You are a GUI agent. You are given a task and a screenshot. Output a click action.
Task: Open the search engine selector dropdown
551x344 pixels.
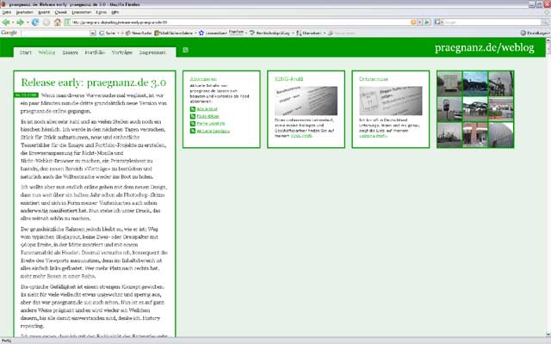point(442,22)
